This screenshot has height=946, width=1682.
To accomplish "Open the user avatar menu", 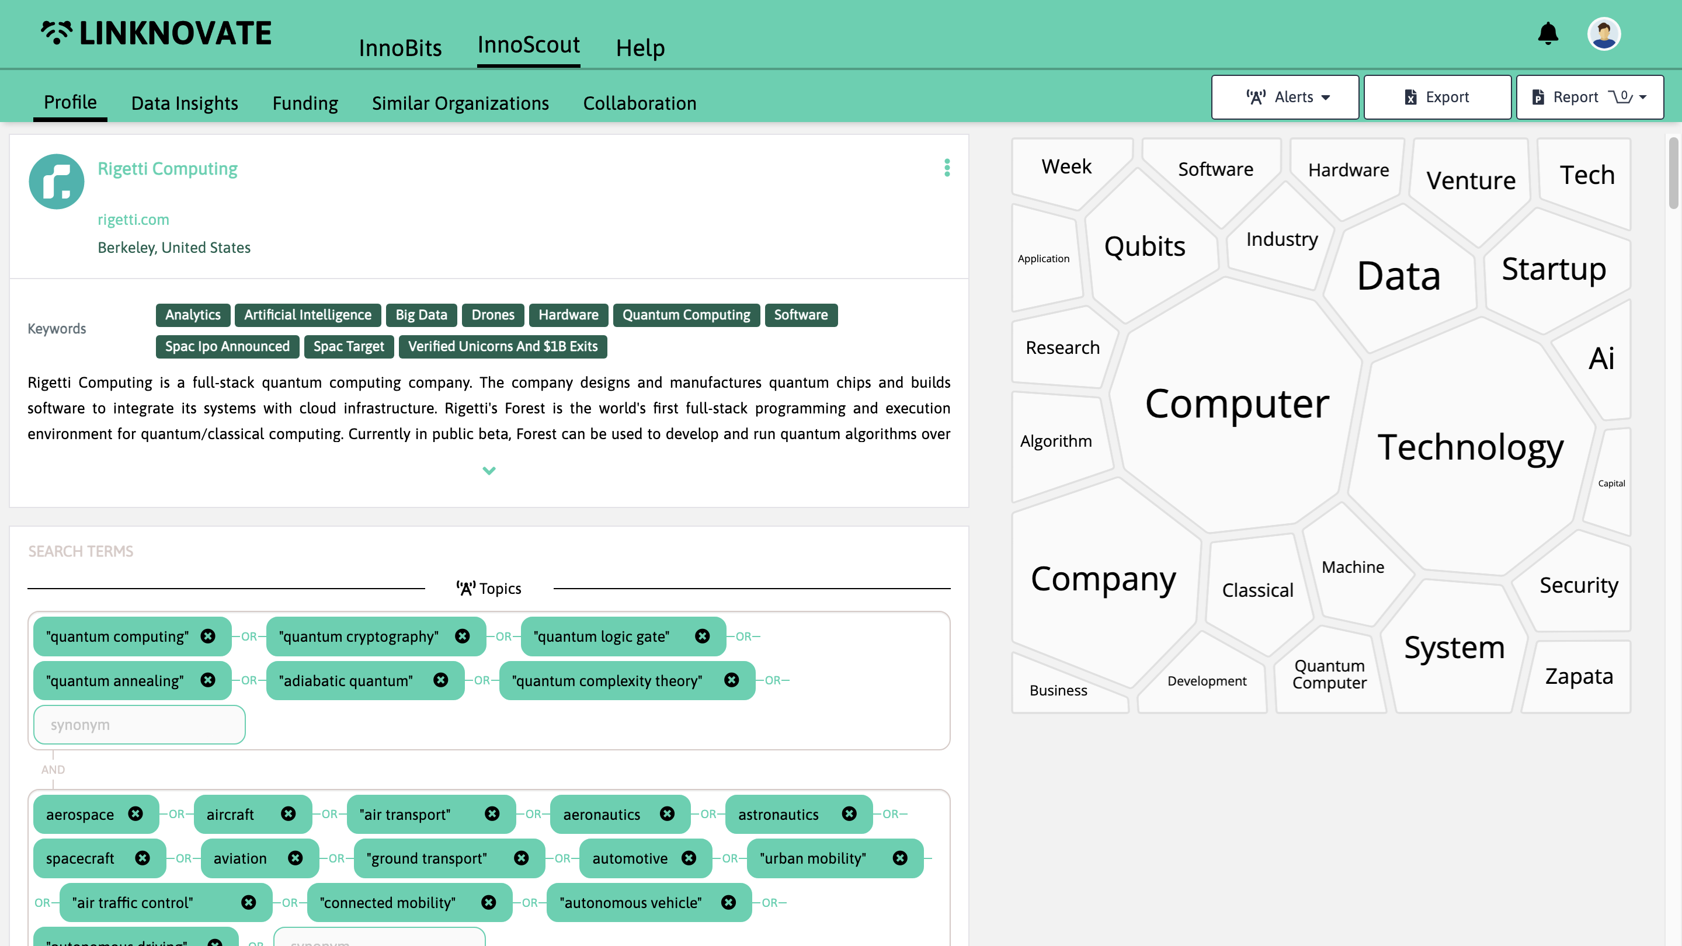I will [1604, 33].
